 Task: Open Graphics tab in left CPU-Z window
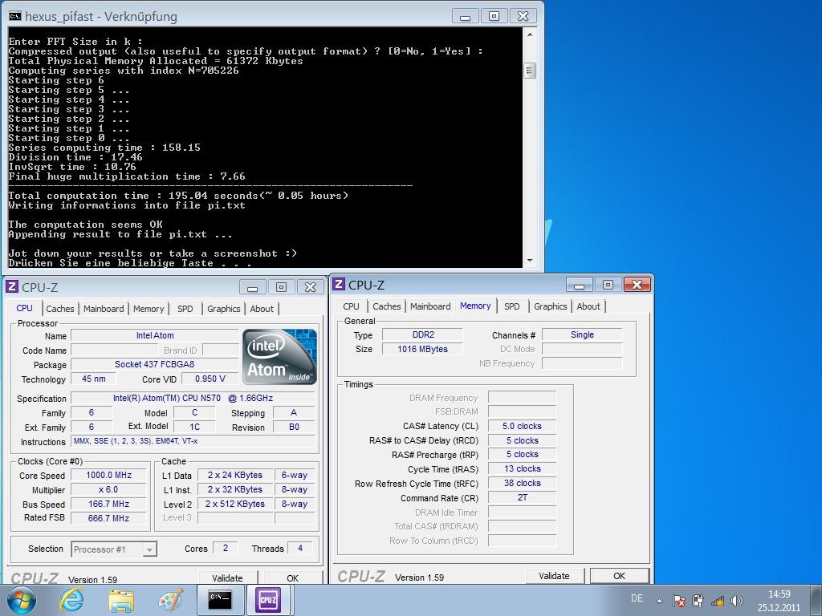(224, 309)
